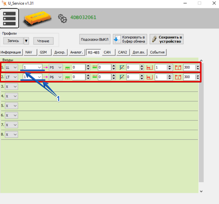Open the row 6 type dropdown
Screen dimensions: 219x204
[12, 115]
